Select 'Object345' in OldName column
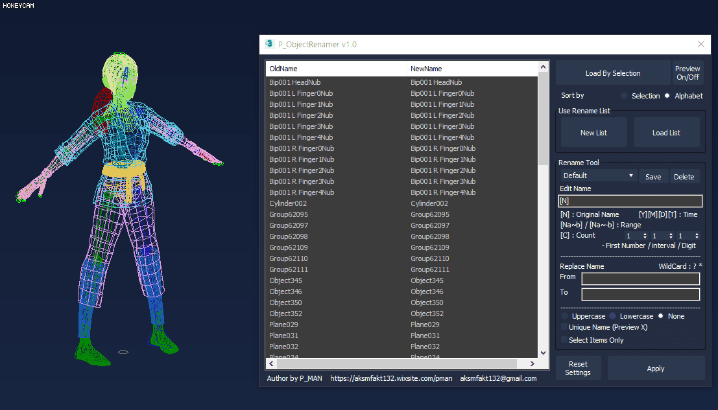Screen dimensions: 718x410 [286, 280]
